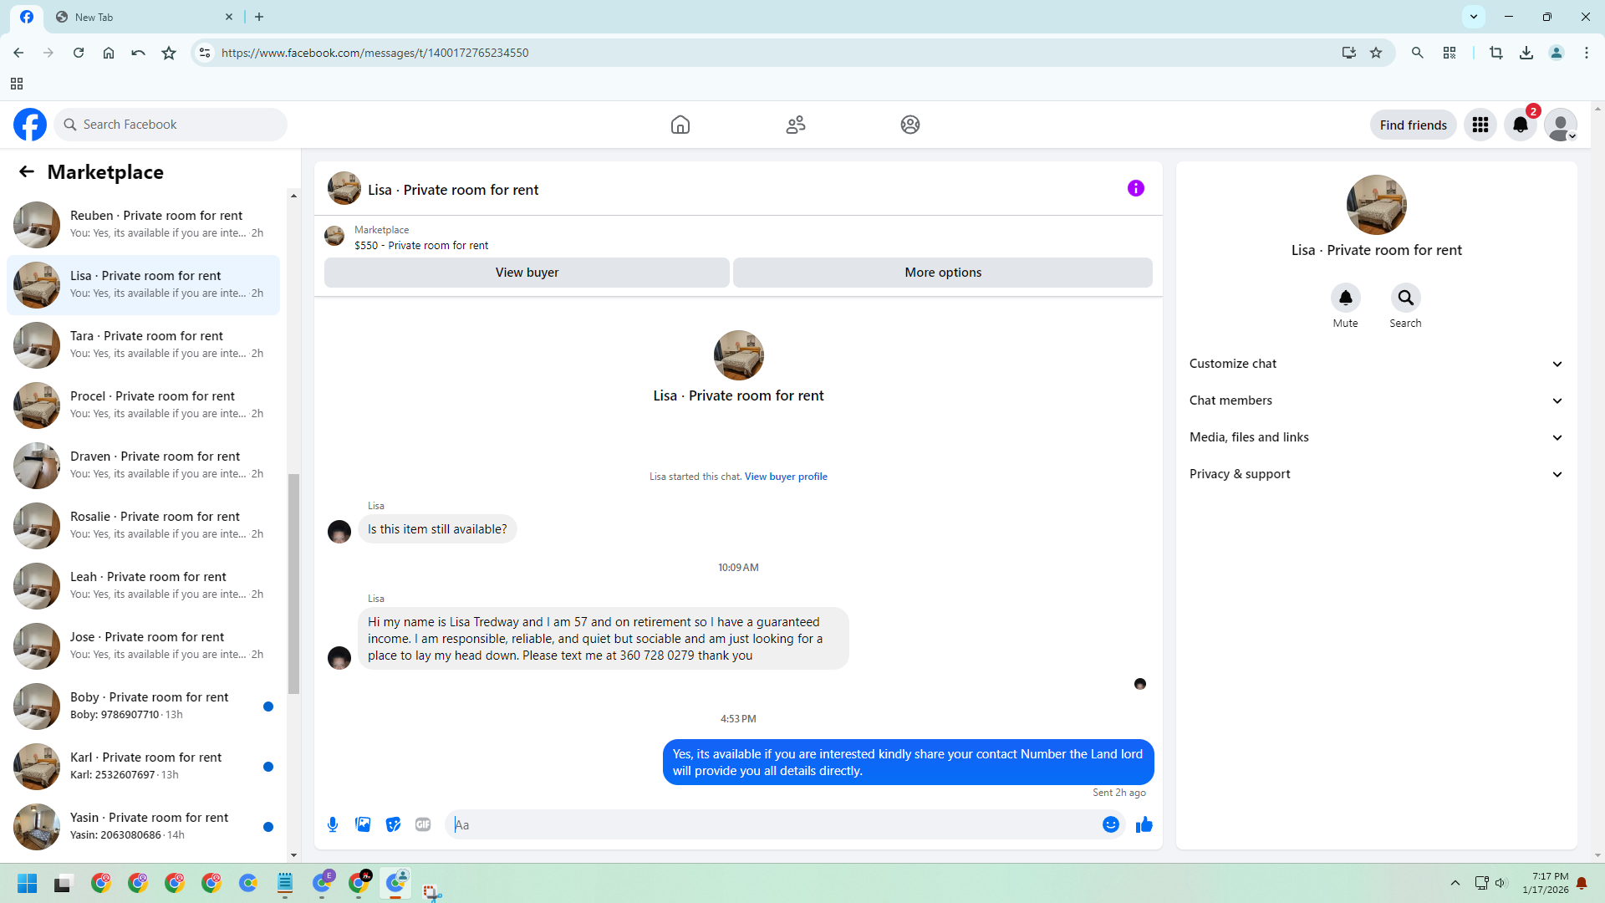Open the emoji picker in message box
The image size is (1605, 903).
(x=1110, y=824)
